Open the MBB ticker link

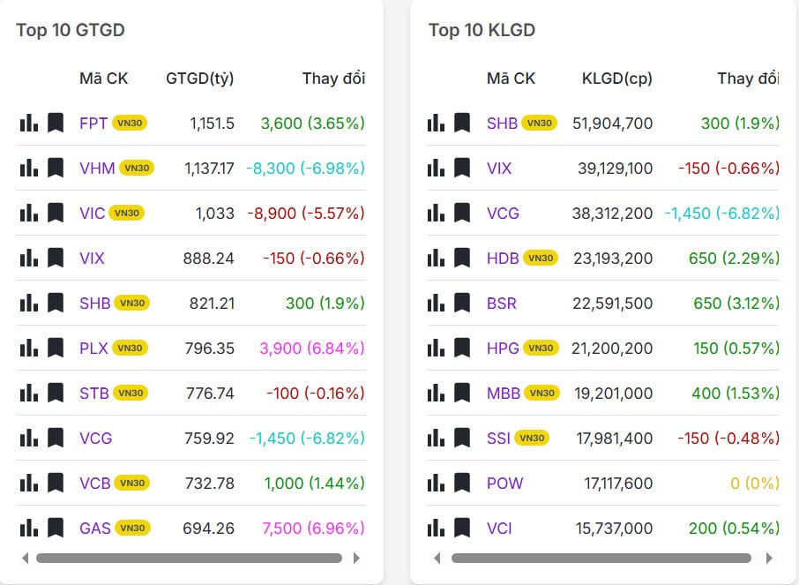click(504, 393)
